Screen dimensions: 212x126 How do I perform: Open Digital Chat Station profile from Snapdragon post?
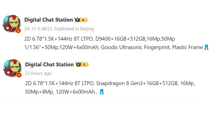[x=49, y=65]
